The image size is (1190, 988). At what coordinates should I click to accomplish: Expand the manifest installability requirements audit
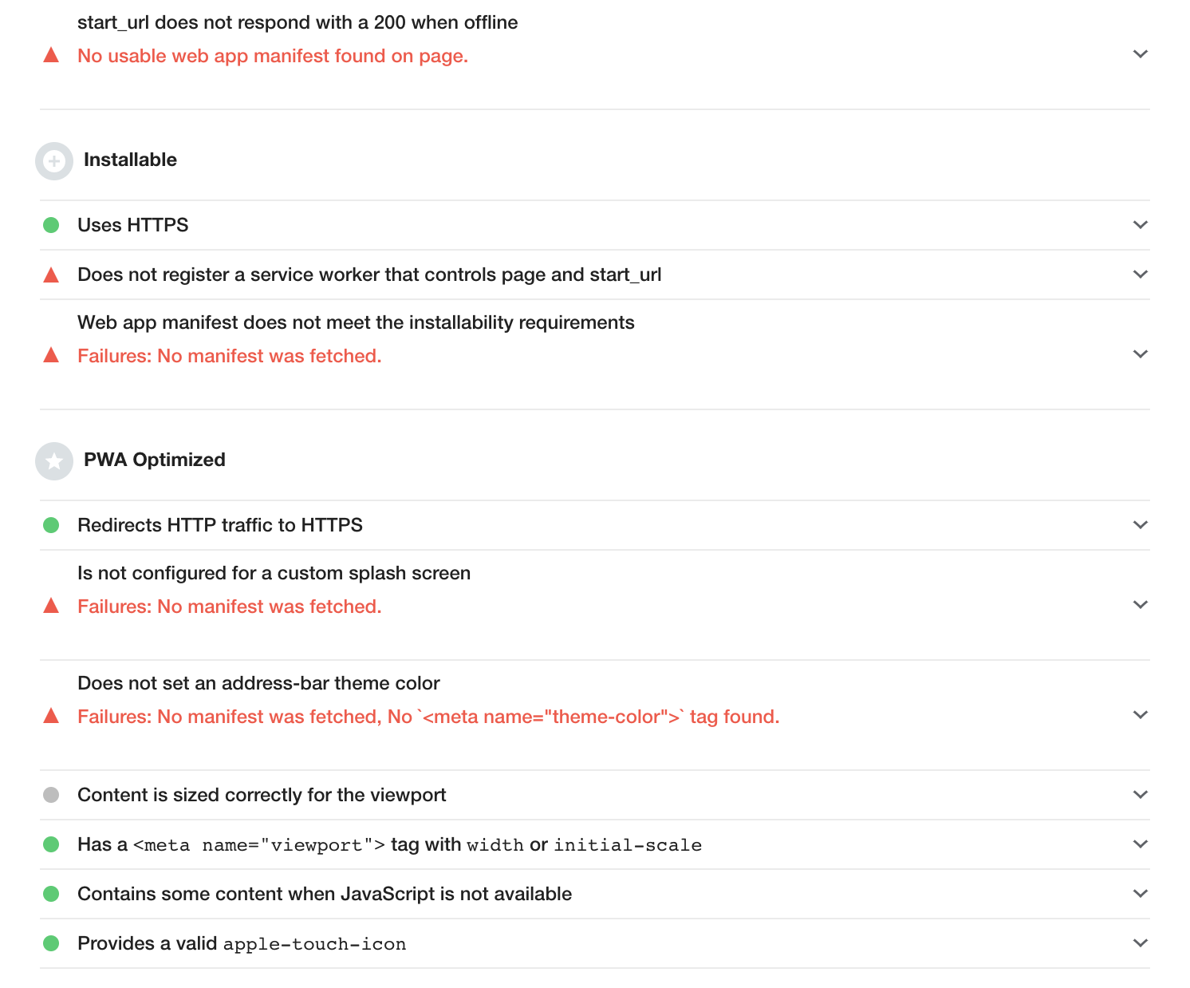pyautogui.click(x=1140, y=354)
